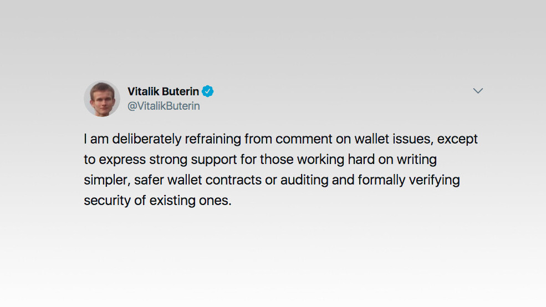
Task: Click the word "except" ending the first line
Action: pos(457,139)
